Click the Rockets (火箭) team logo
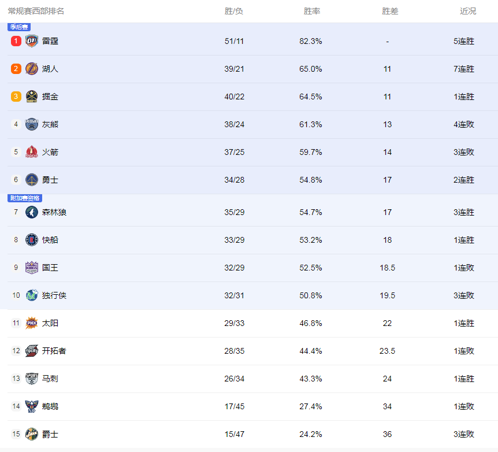Image resolution: width=498 pixels, height=452 pixels. tap(32, 152)
